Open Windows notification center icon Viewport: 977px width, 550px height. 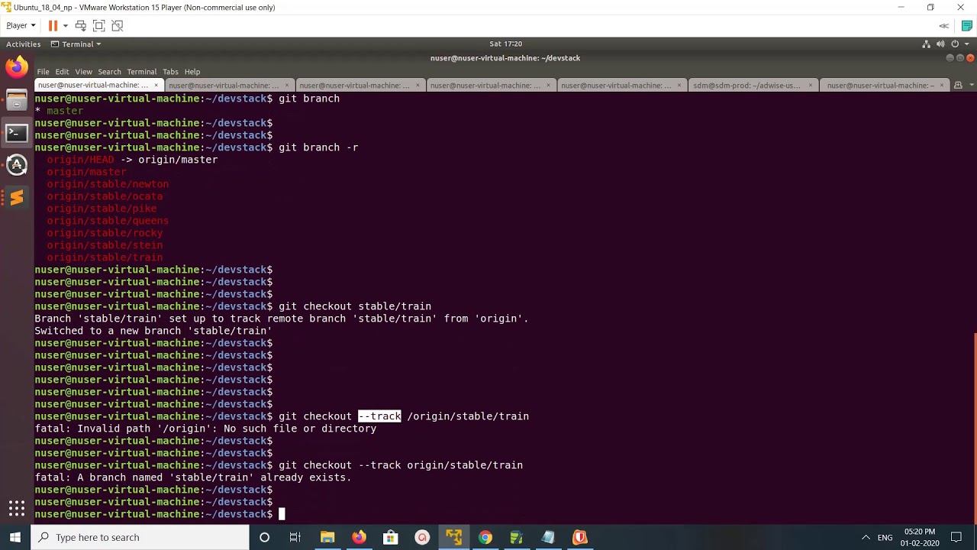(x=956, y=537)
